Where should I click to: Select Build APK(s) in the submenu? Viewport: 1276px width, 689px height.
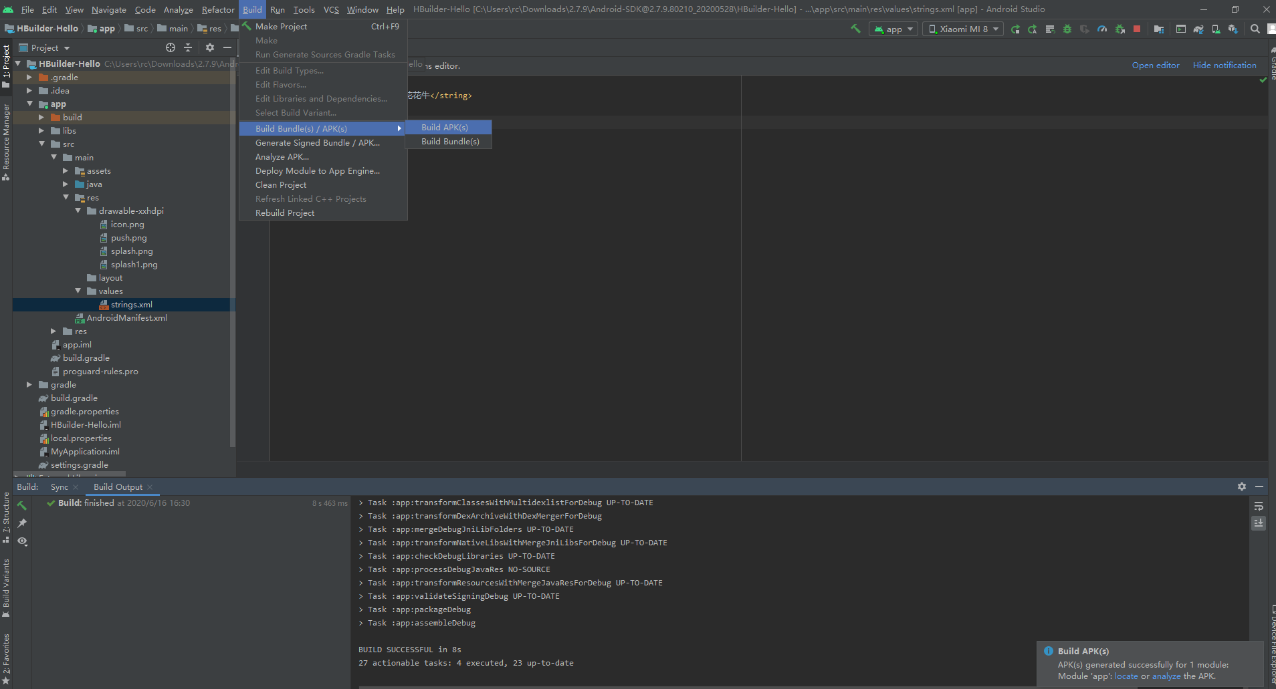click(x=445, y=127)
